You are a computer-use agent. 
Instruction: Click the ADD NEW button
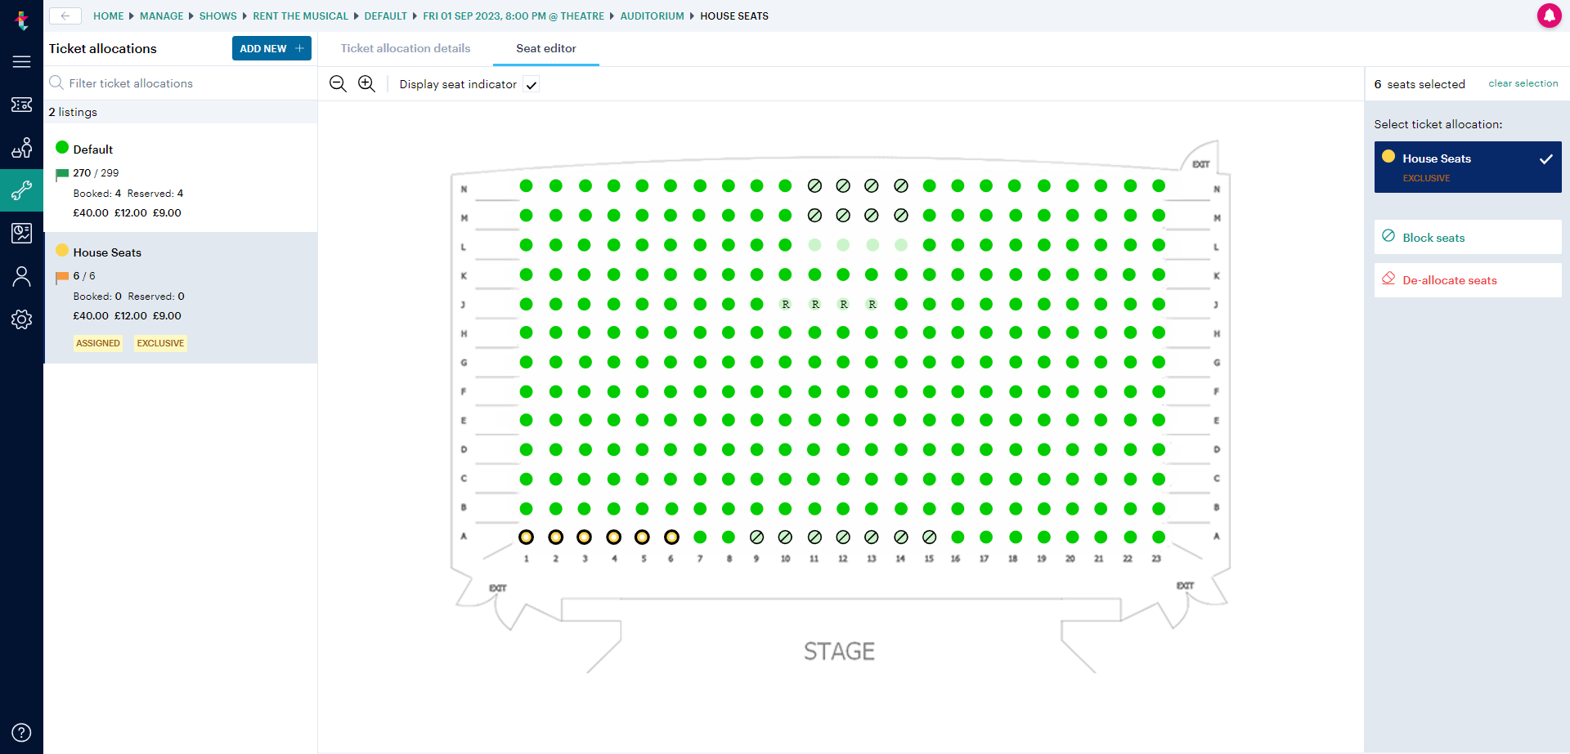[x=271, y=48]
